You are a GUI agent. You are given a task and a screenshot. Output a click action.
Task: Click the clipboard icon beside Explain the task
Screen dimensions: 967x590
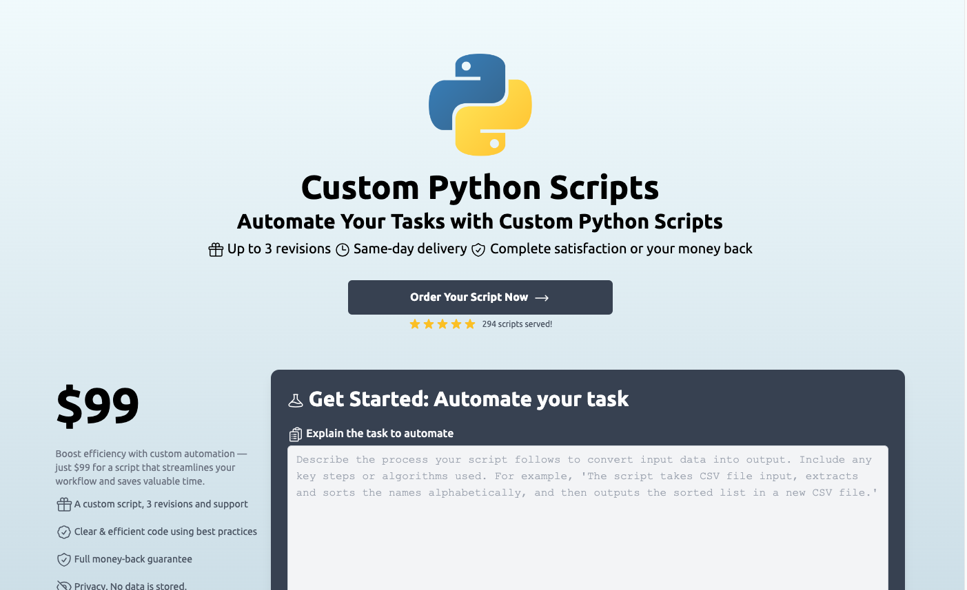pyautogui.click(x=296, y=434)
